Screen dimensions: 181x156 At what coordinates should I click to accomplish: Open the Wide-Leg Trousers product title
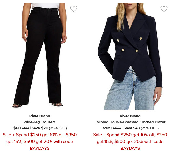[40, 122]
